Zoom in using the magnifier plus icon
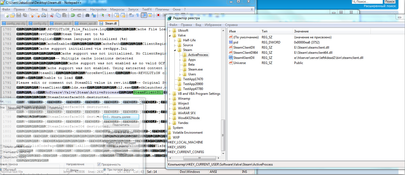Viewport: 405px width, 175px height. tap(102, 15)
